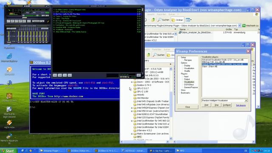Expand Doom 1993 folder in tree

pyautogui.click(x=132, y=82)
